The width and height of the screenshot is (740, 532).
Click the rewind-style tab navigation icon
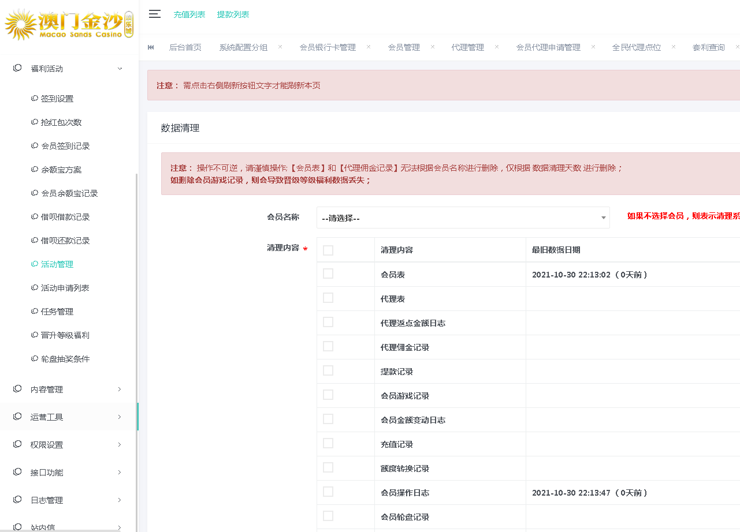151,47
